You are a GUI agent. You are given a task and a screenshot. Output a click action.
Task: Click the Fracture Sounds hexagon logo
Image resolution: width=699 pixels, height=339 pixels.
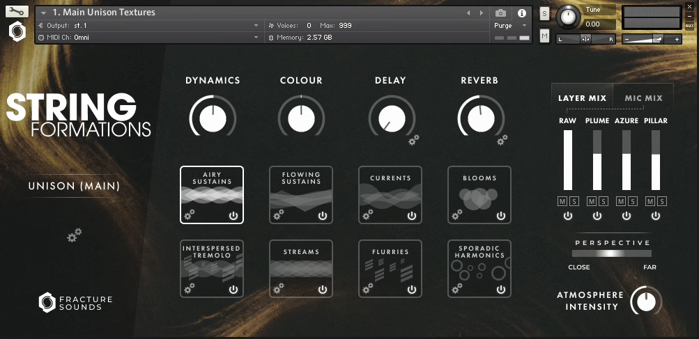(47, 302)
